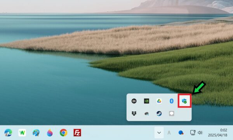233x140 pixels.
Task: Open the clock showing 0:02 2025/04/18
Action: click(x=218, y=133)
